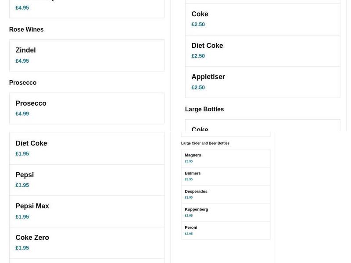The image size is (351, 263).
Task: Select the Peroni beer bottle
Action: tap(226, 230)
